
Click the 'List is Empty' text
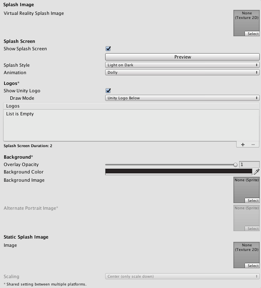(20, 114)
